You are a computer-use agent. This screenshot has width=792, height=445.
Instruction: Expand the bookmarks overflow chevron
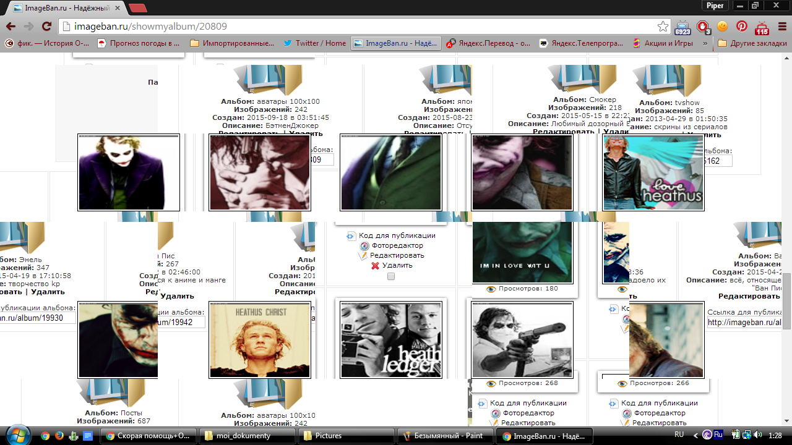click(x=705, y=43)
